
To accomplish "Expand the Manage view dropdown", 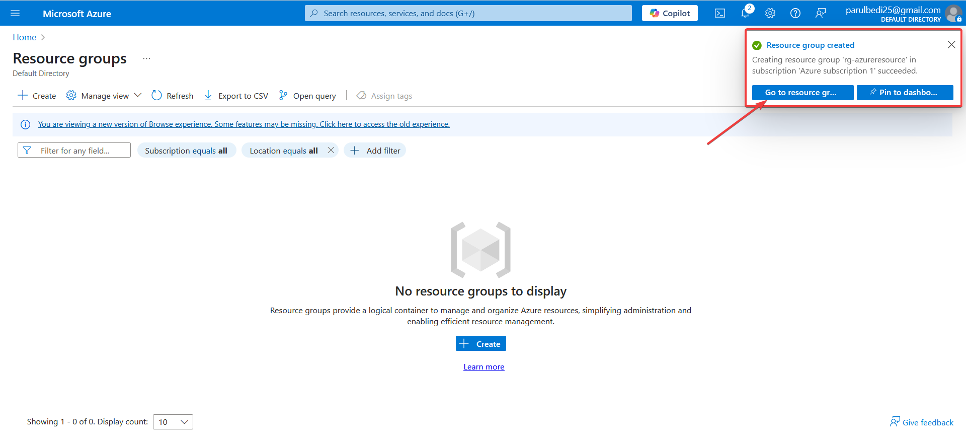I will [x=104, y=96].
